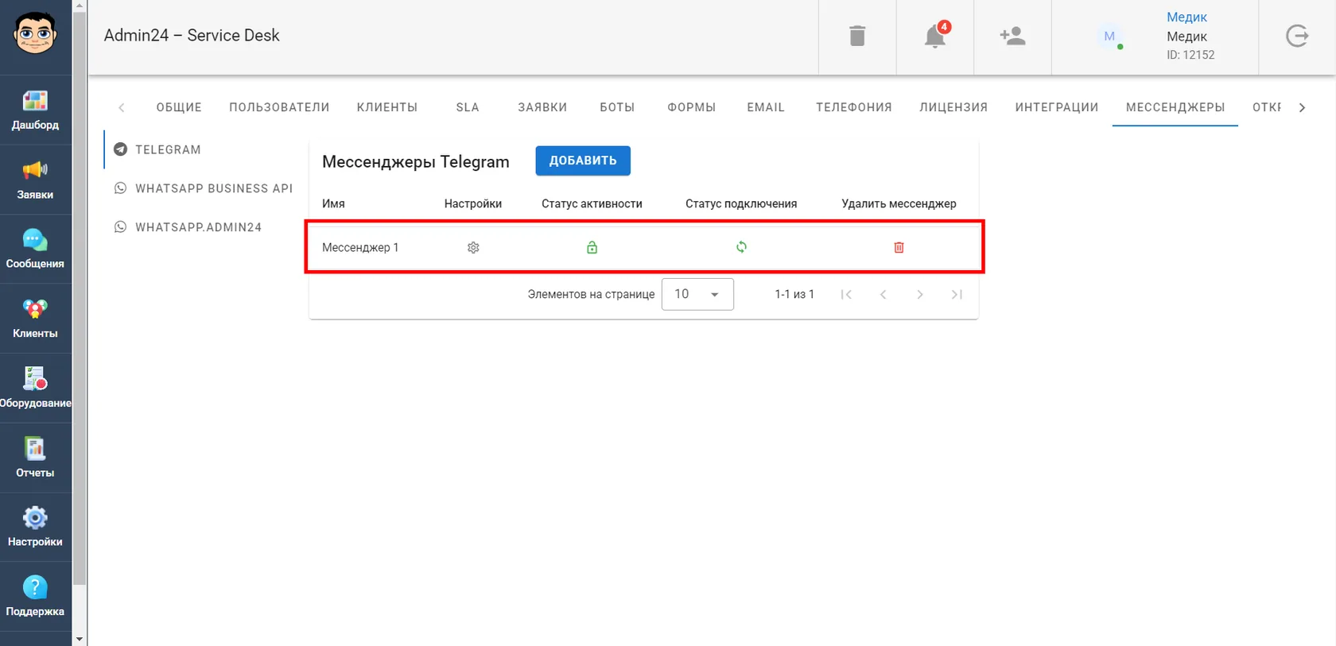Click the Настройки column header
Screen dimensions: 1336x646
[x=473, y=203]
